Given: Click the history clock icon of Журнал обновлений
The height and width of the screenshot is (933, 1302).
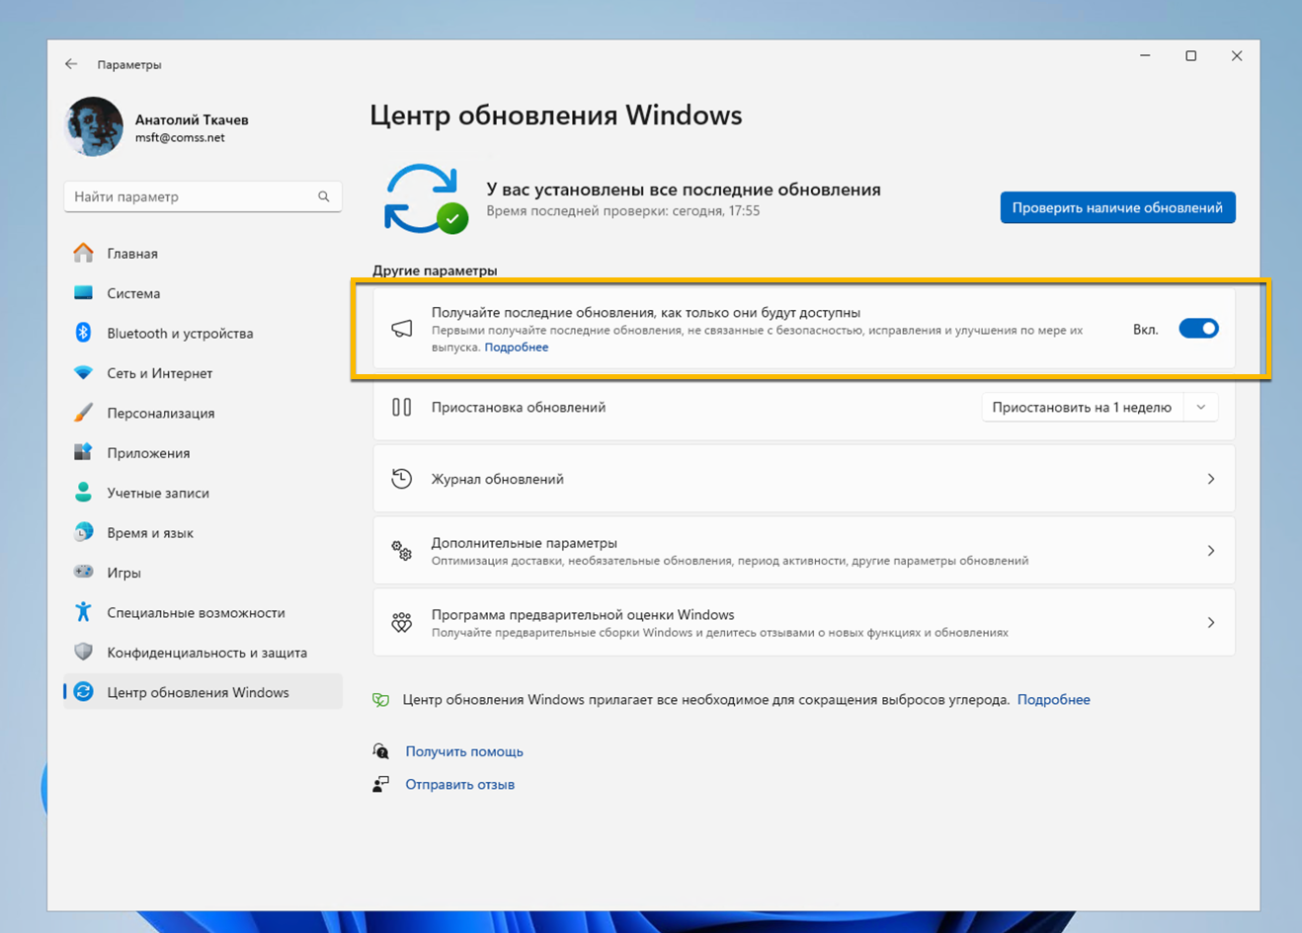Looking at the screenshot, I should pos(402,479).
